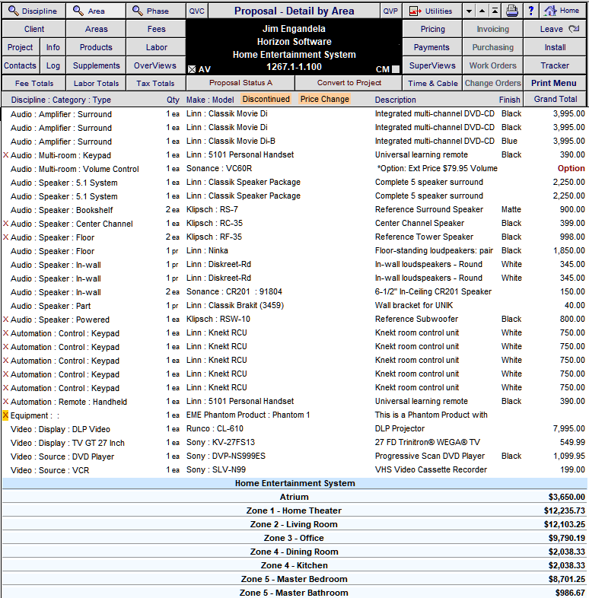Click the QVP button
This screenshot has width=589, height=598.
pyautogui.click(x=390, y=11)
